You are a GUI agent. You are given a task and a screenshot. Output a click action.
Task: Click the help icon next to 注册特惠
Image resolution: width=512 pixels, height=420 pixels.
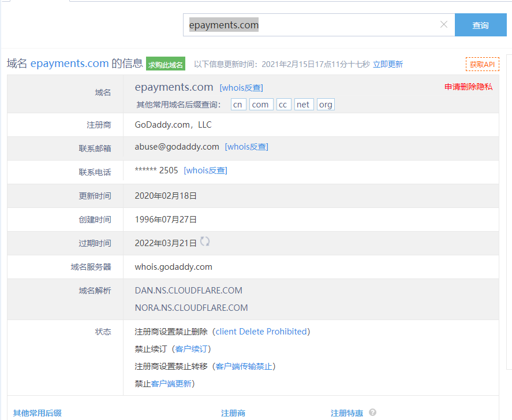click(x=372, y=412)
